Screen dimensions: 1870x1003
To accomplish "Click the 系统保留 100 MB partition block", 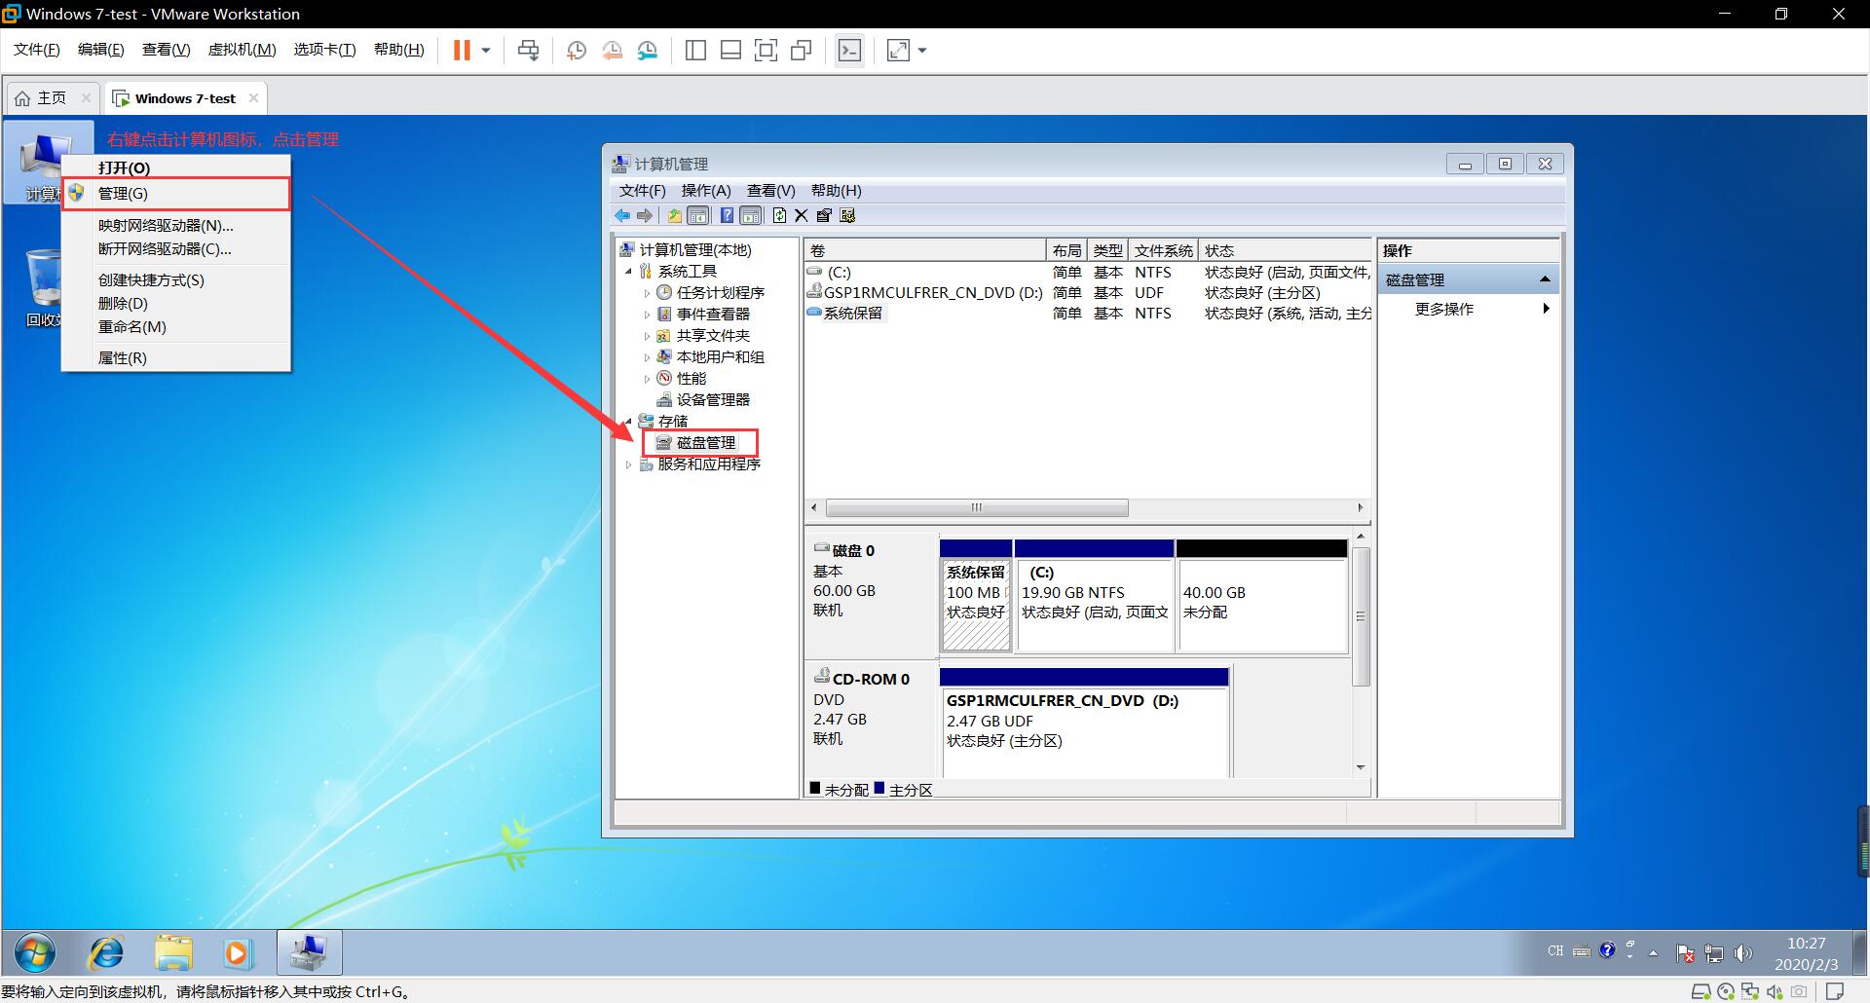I will 975,596.
